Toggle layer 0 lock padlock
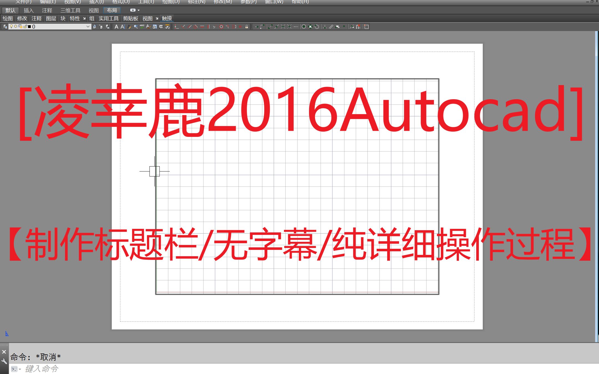The image size is (599, 374). tap(26, 27)
